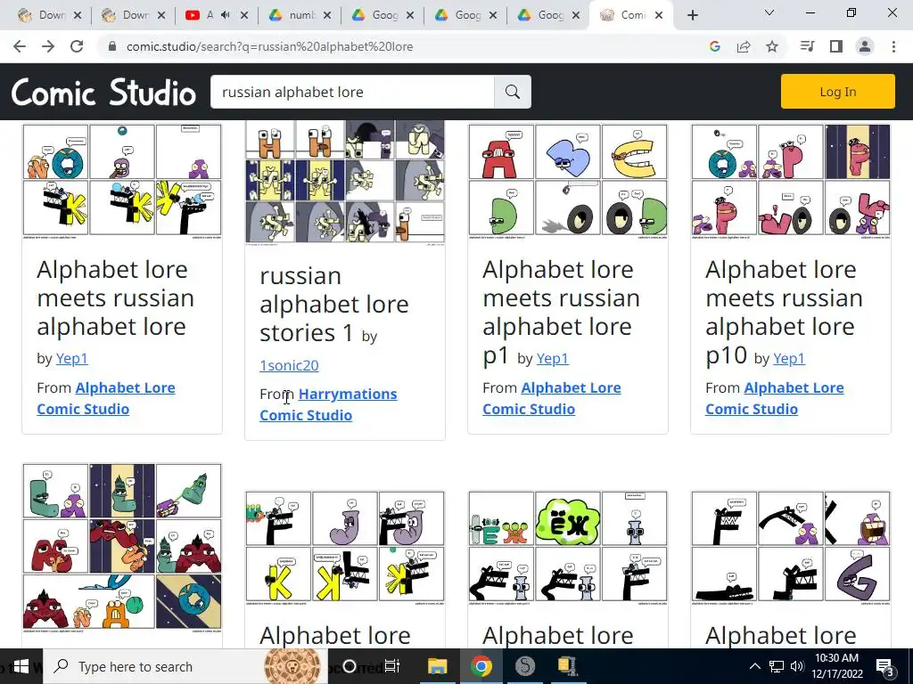Viewport: 913px width, 684px height.
Task: Open Harrymations Comic Studio link
Action: (x=328, y=404)
